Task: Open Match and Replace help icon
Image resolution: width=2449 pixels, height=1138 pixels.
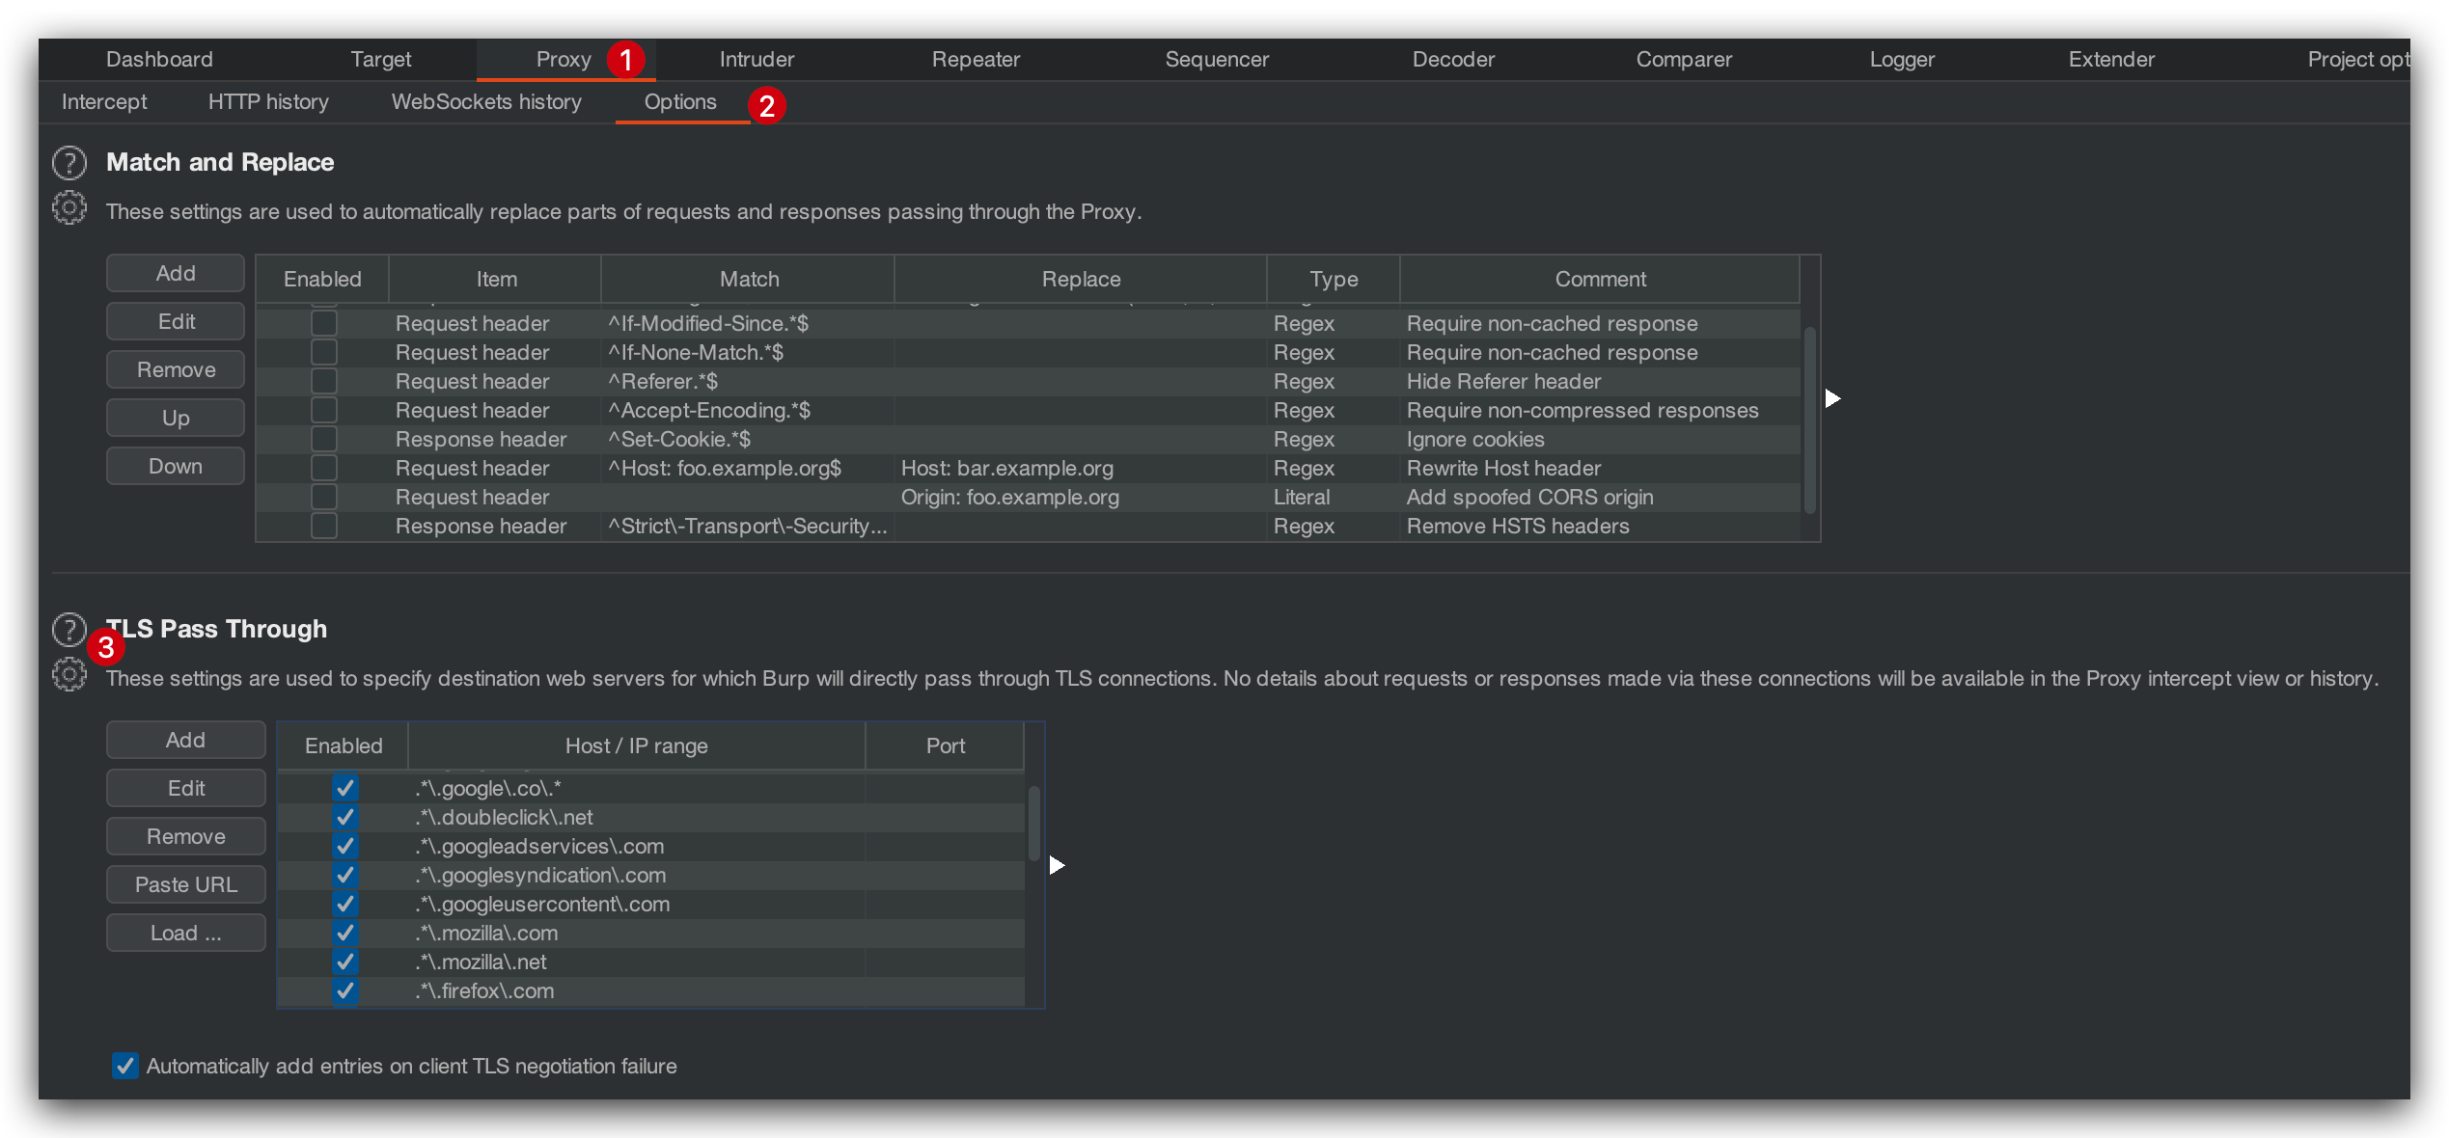Action: (x=69, y=163)
